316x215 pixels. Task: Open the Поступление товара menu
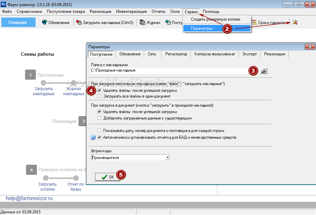[x=66, y=11]
